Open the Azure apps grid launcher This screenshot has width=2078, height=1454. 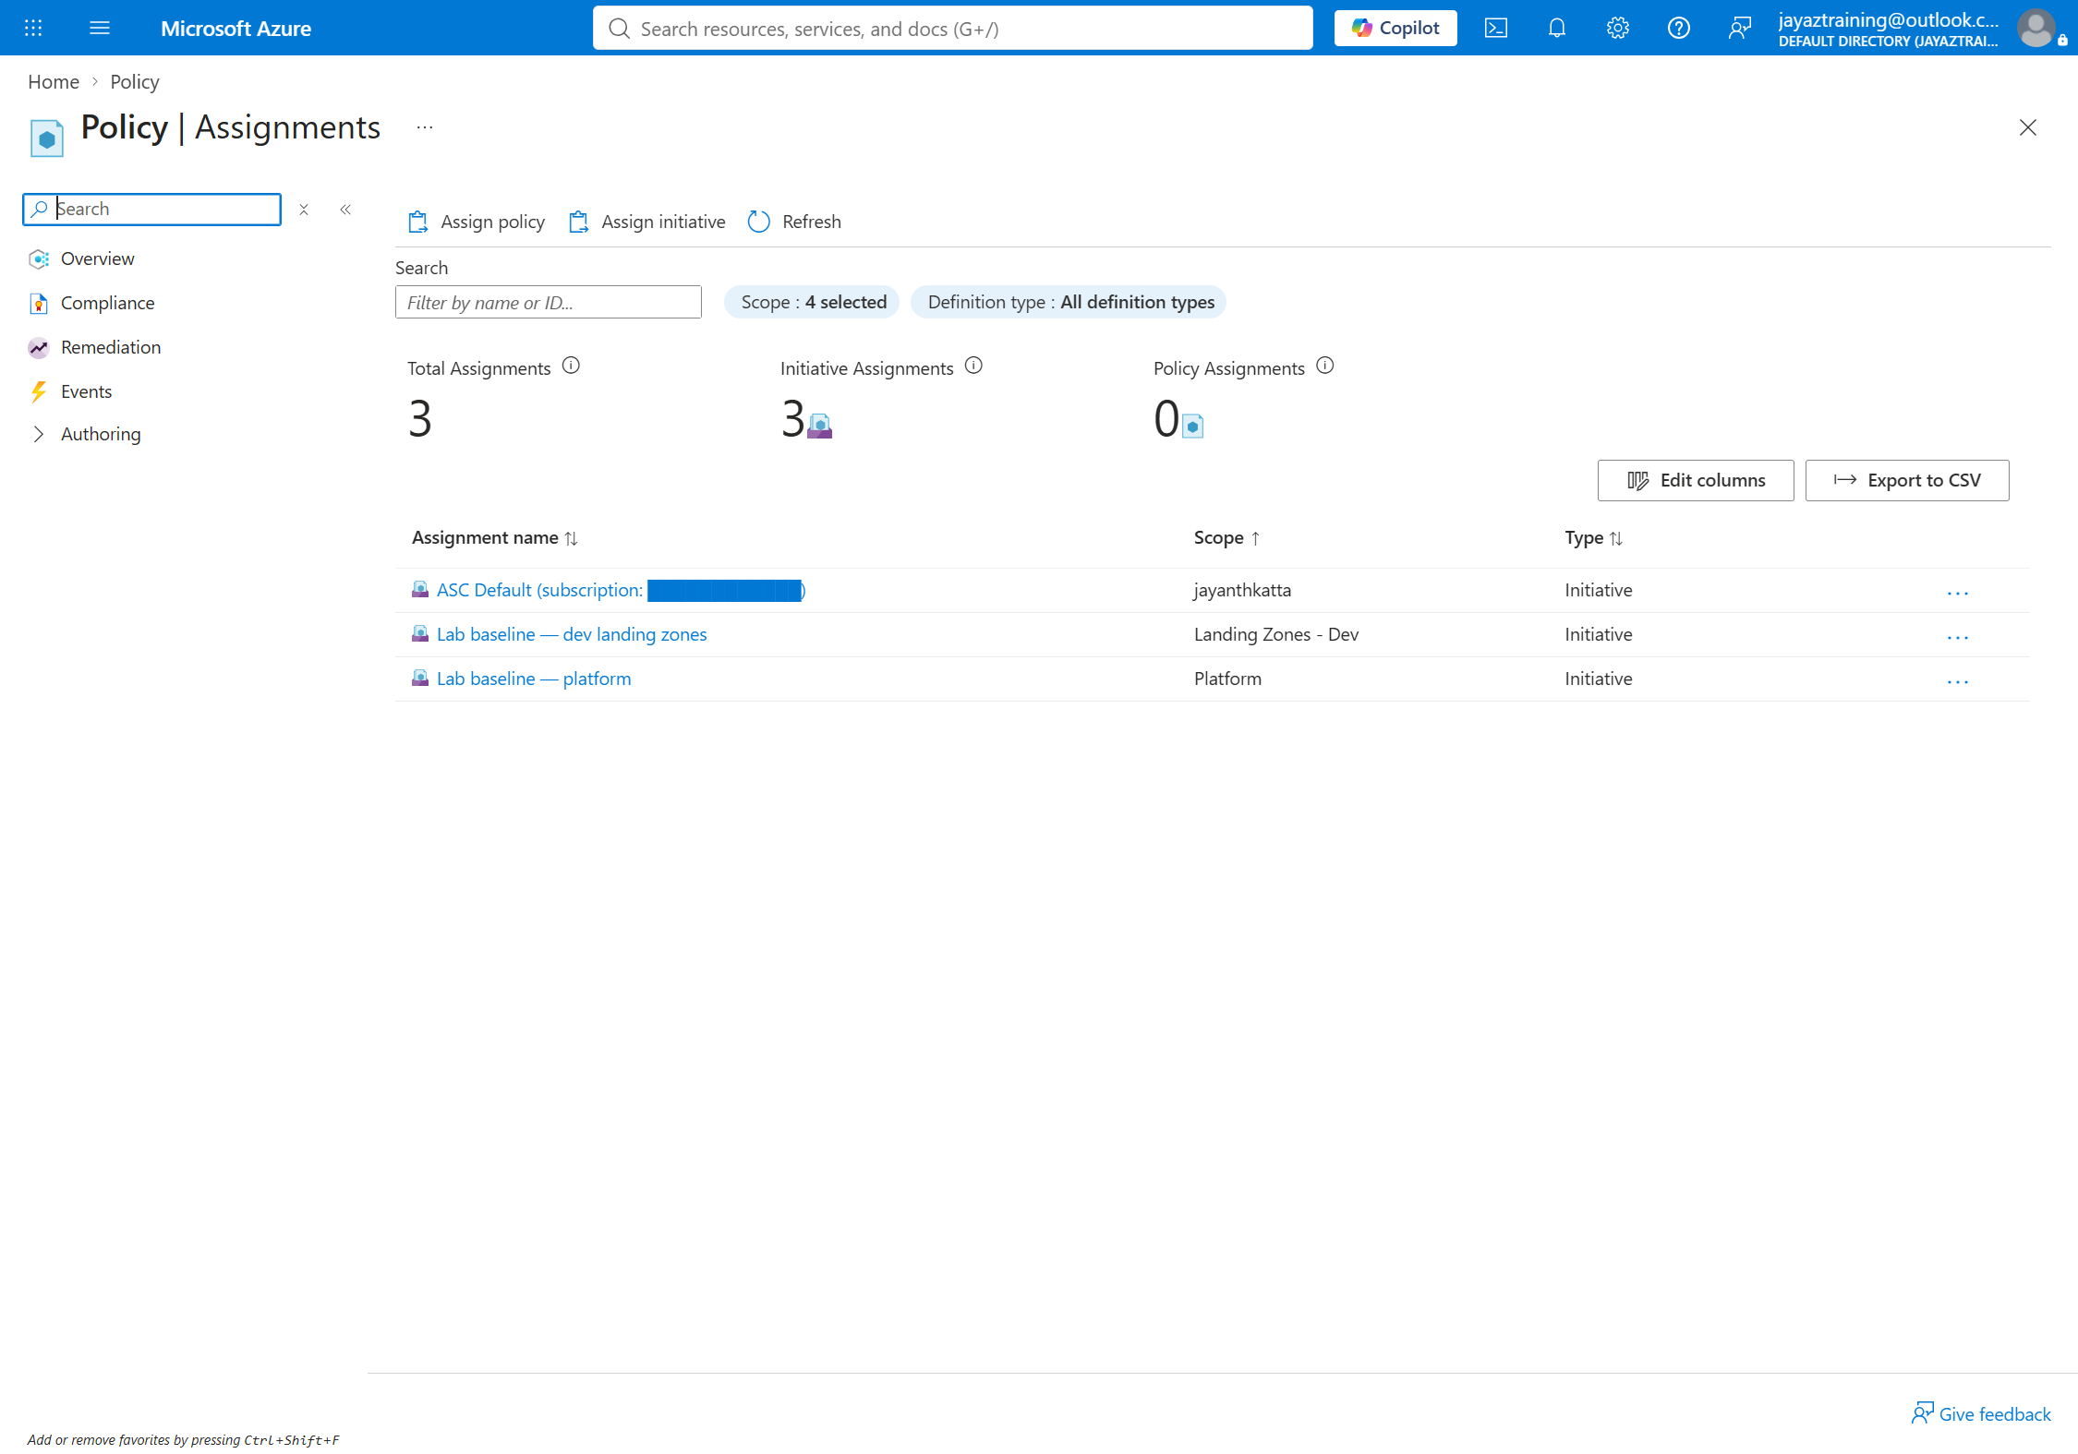[33, 28]
